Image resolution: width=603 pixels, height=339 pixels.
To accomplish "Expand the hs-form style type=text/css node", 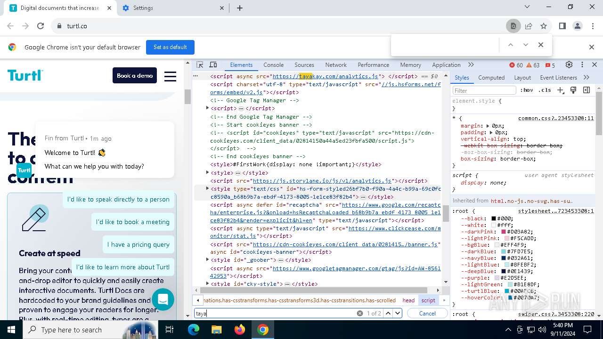I will (207, 188).
